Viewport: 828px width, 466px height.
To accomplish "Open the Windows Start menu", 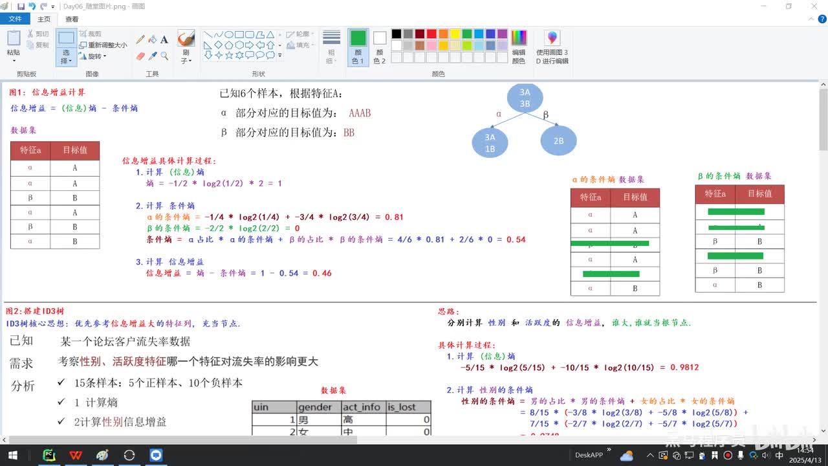I will pos(12,455).
